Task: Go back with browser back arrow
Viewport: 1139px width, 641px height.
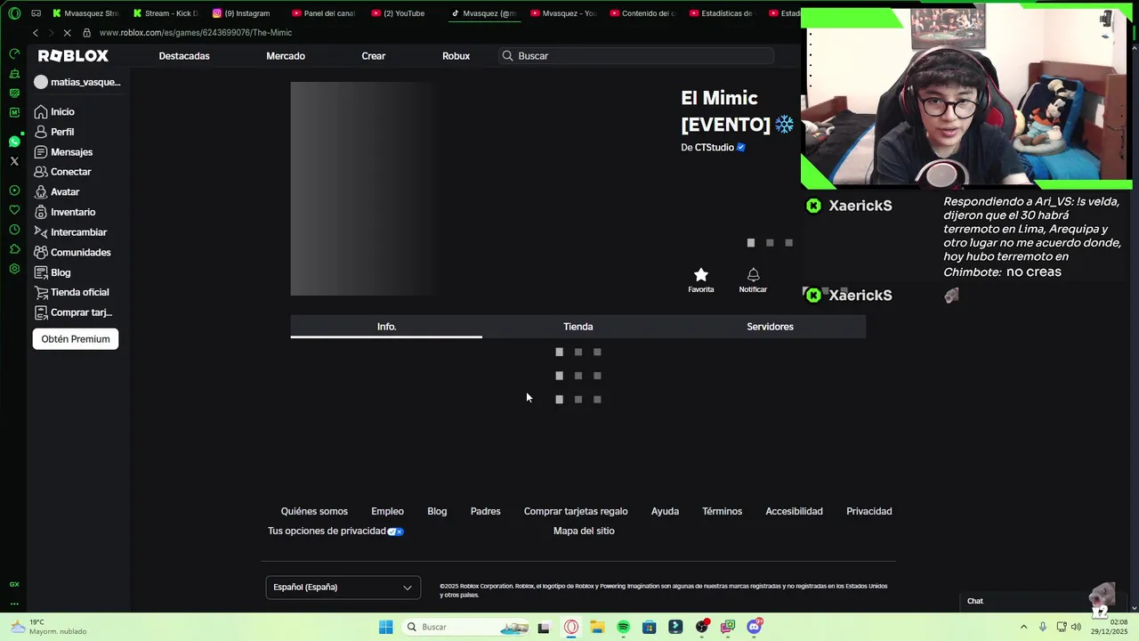Action: pyautogui.click(x=36, y=33)
